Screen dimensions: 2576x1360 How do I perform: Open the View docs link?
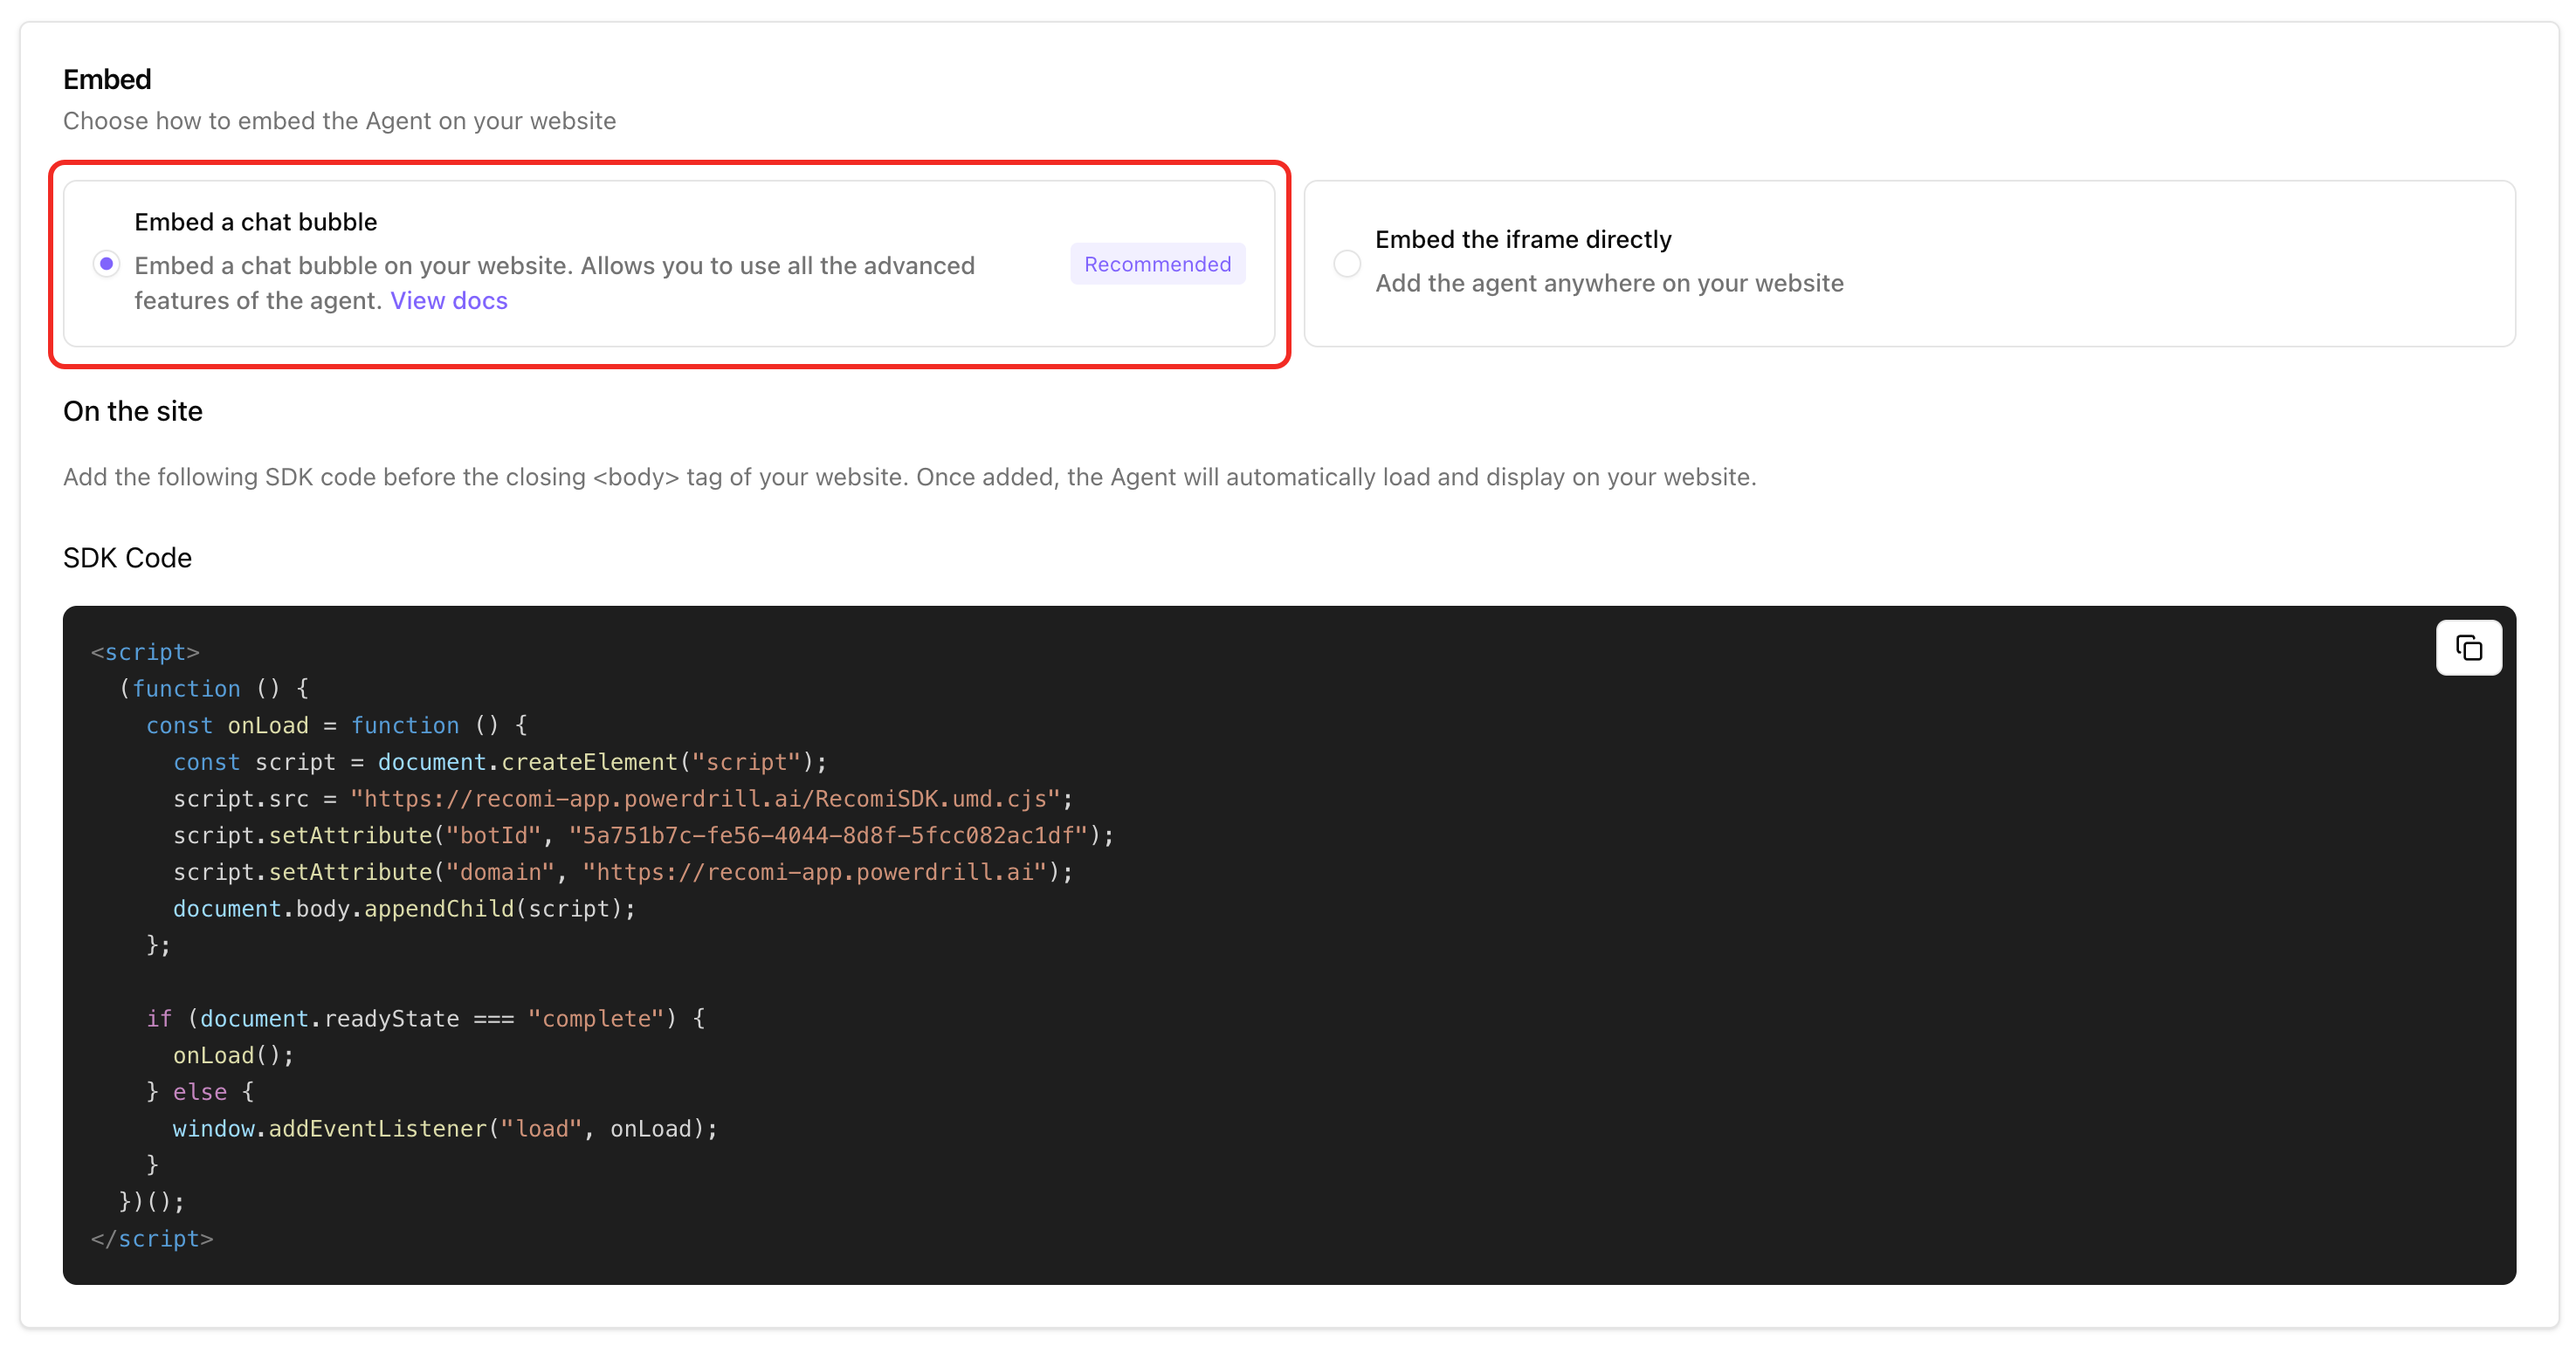[448, 301]
